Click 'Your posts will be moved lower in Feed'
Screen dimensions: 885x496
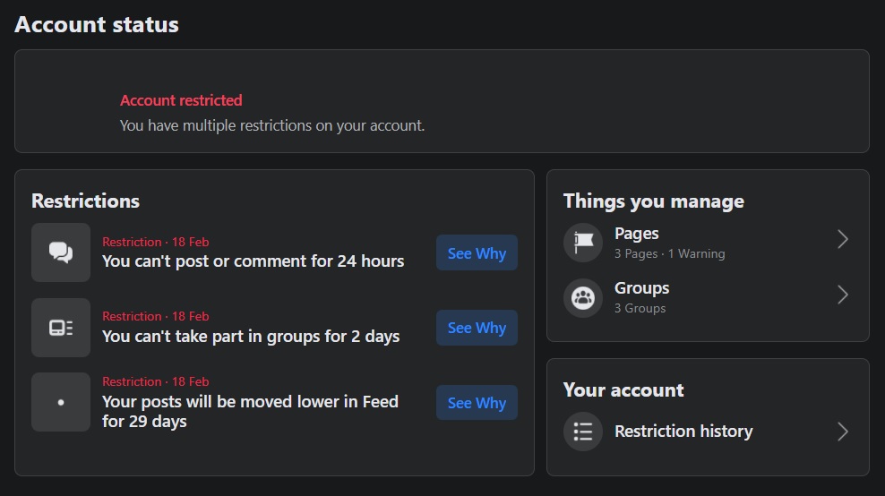point(250,402)
